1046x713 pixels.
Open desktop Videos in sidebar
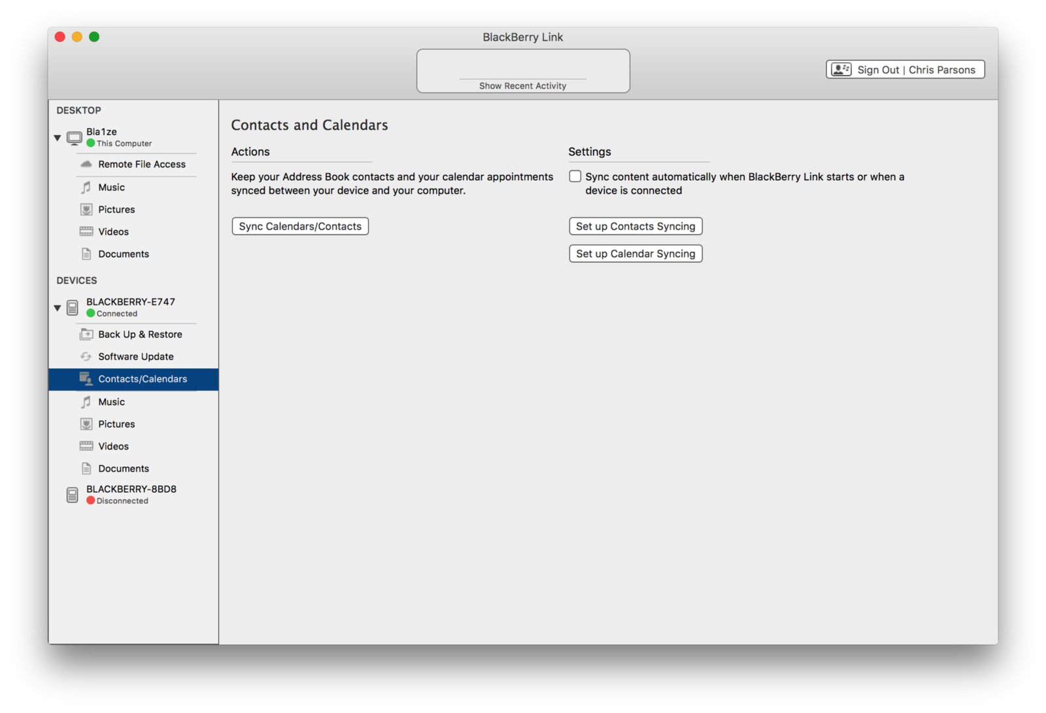pos(114,232)
